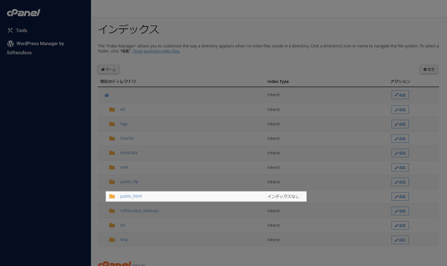Click 編集 for the home directory row
The width and height of the screenshot is (447, 266).
coord(400,95)
